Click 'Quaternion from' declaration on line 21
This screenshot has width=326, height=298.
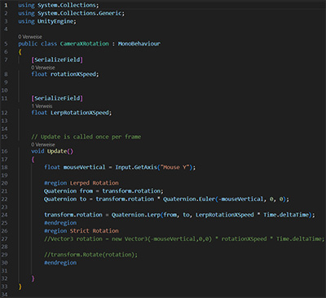point(68,191)
